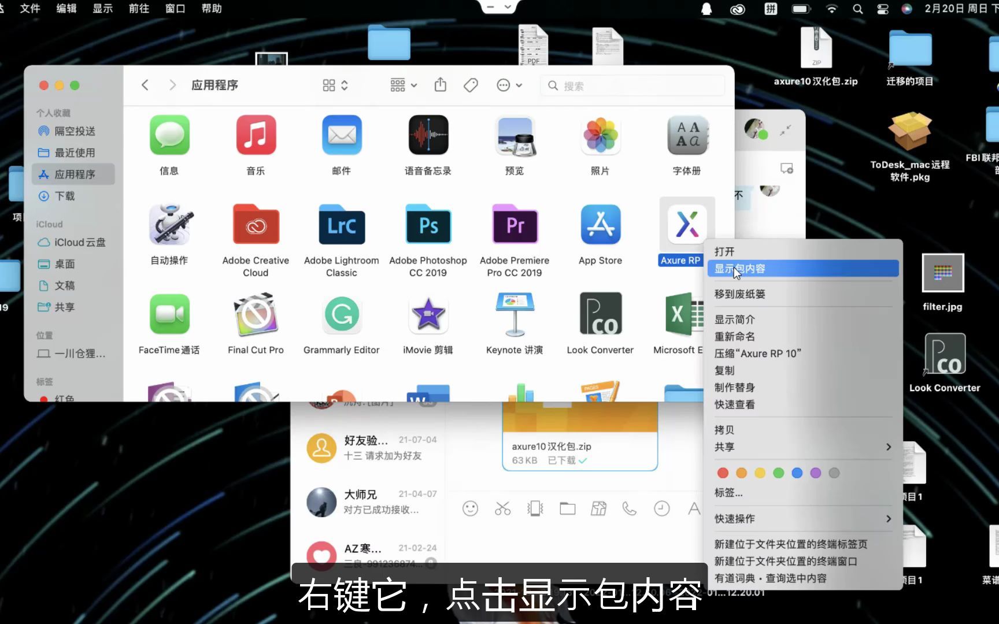This screenshot has height=624, width=999.
Task: Click the clock history icon in chat toolbar
Action: coord(661,508)
